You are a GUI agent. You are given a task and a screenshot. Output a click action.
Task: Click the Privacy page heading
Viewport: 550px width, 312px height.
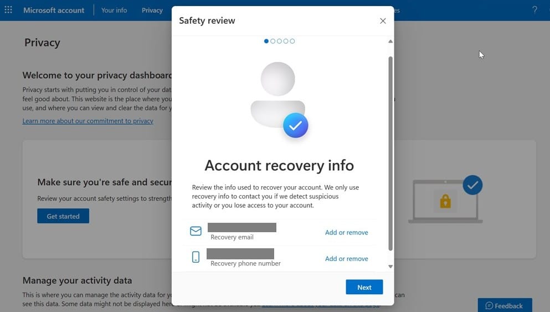(x=42, y=43)
